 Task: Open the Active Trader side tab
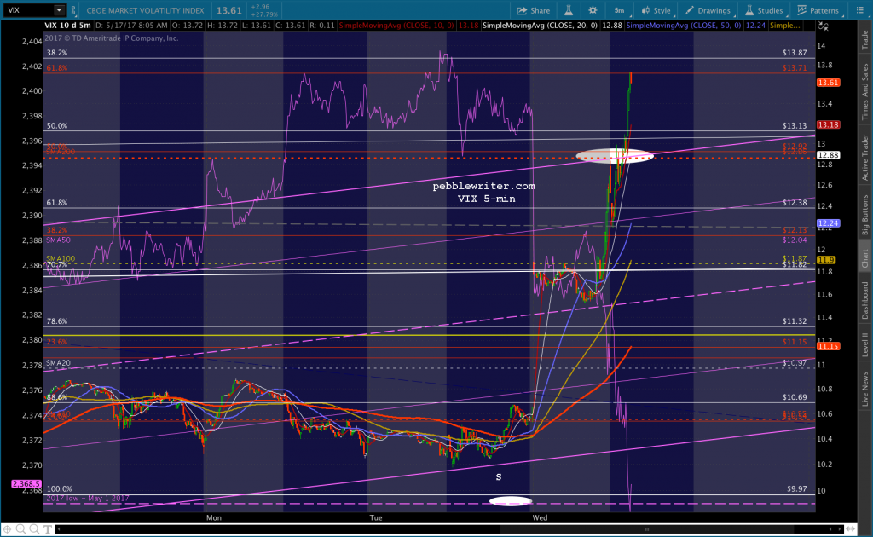point(865,158)
